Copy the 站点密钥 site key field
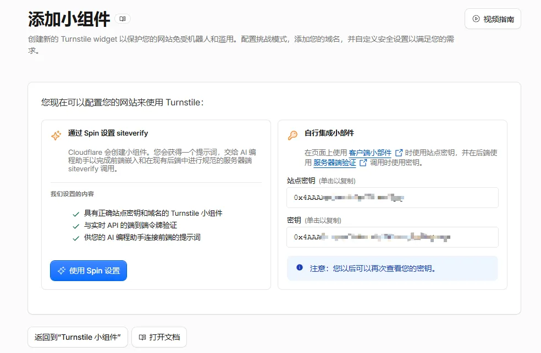The image size is (541, 353). (393, 198)
